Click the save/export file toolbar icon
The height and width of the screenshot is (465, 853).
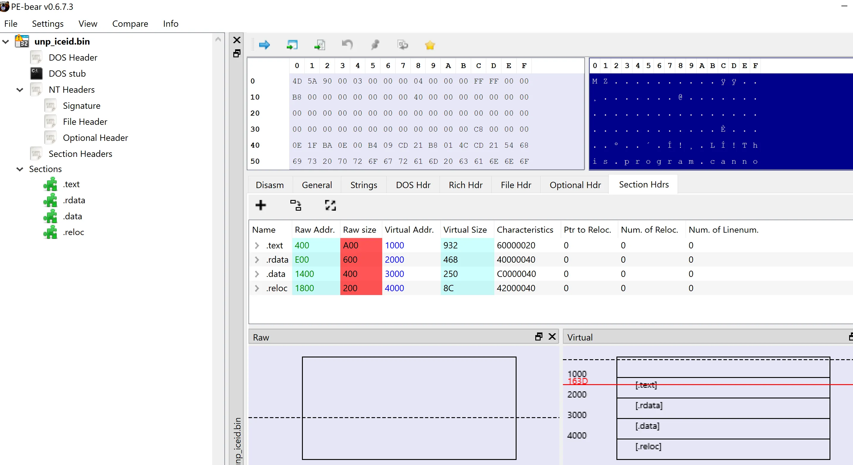click(320, 45)
